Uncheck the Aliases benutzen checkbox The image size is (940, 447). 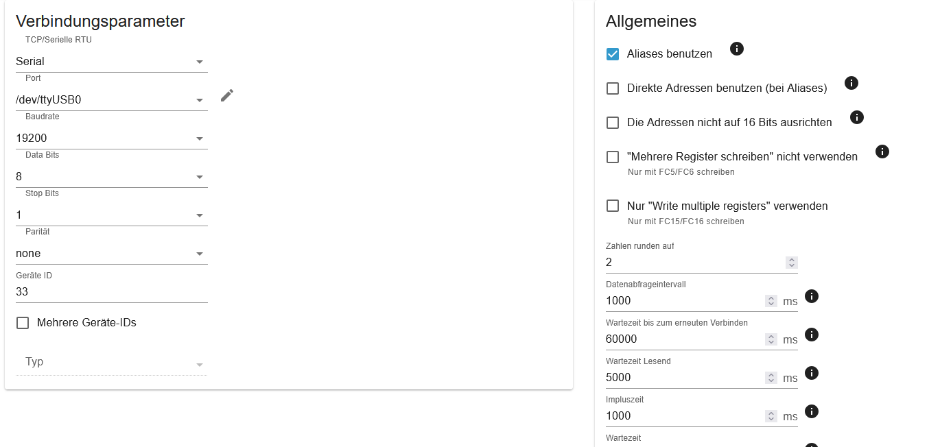[x=613, y=54]
